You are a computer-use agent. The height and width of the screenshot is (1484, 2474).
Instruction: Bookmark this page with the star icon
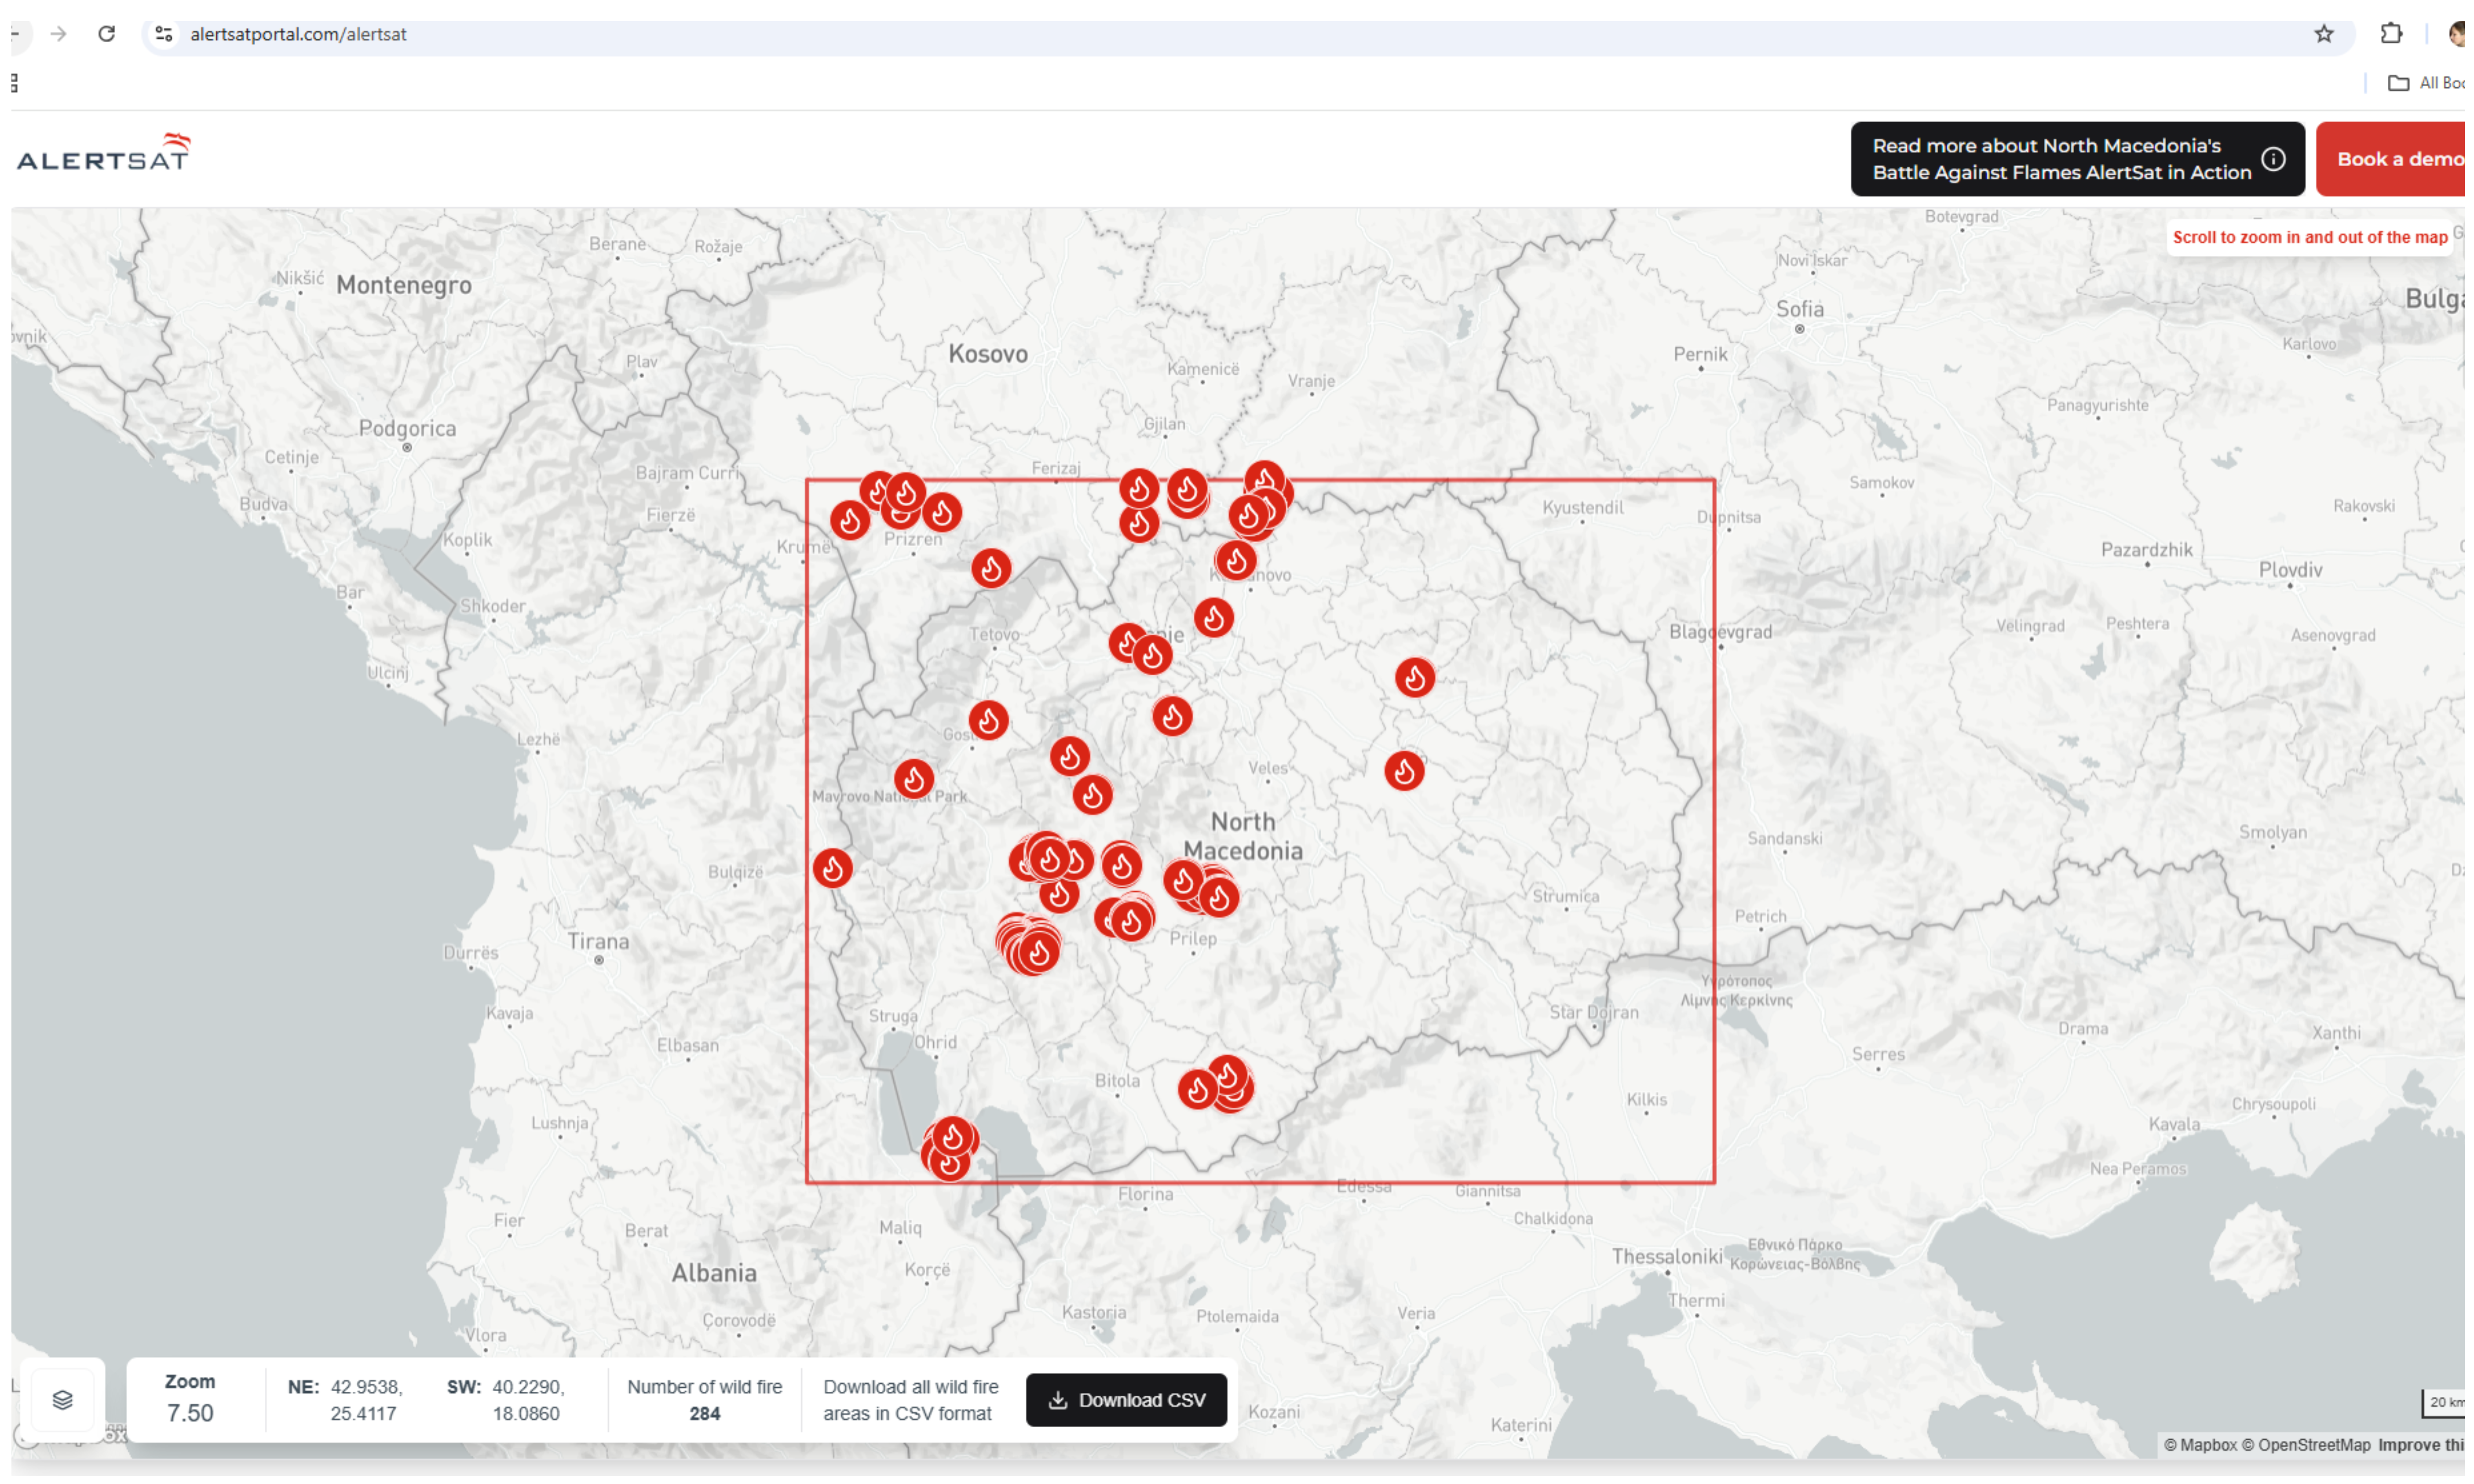2324,34
